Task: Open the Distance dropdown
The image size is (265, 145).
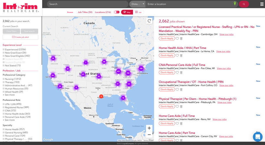Action: coord(138,4)
